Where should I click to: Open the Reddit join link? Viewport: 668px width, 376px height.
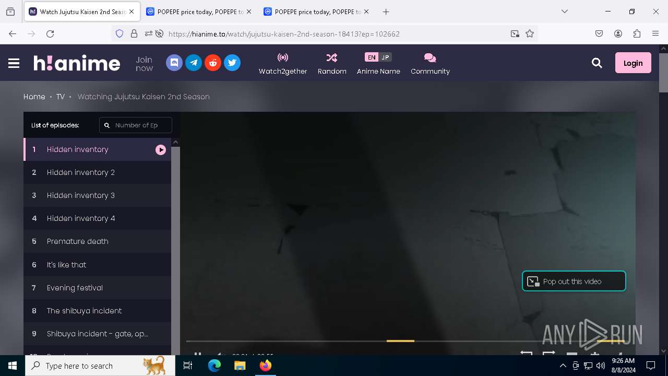click(213, 63)
